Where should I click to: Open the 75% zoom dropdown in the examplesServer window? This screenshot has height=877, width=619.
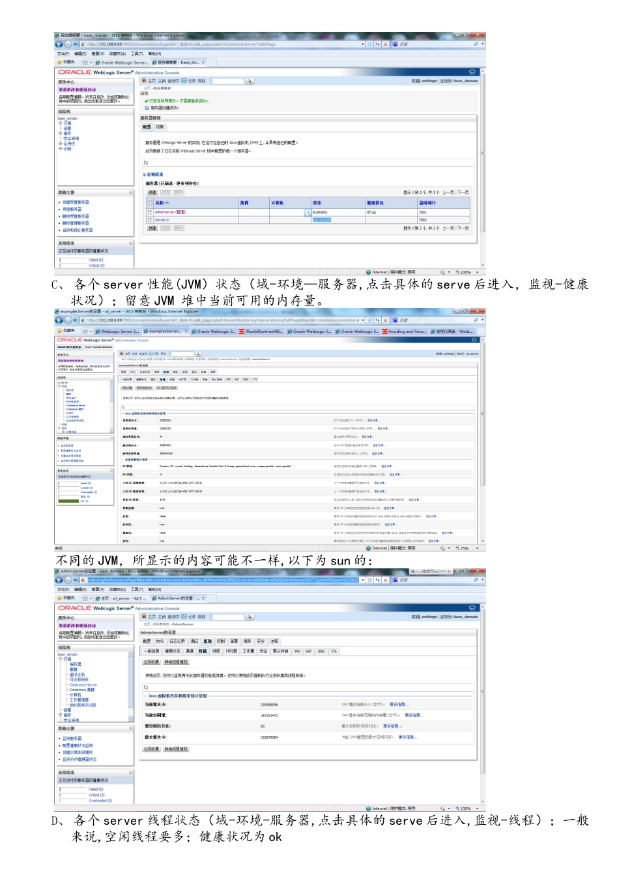[478, 548]
